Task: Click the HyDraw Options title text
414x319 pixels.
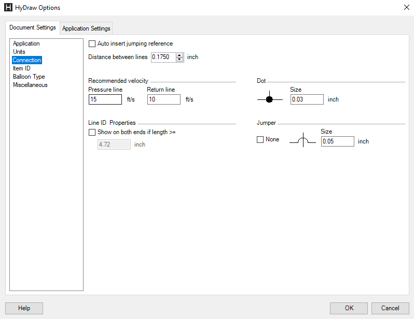Action: pos(37,8)
